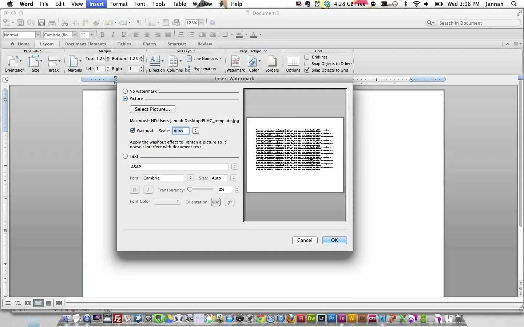This screenshot has height=327, width=524.
Task: Select the Text watermark radio button
Action: [125, 156]
